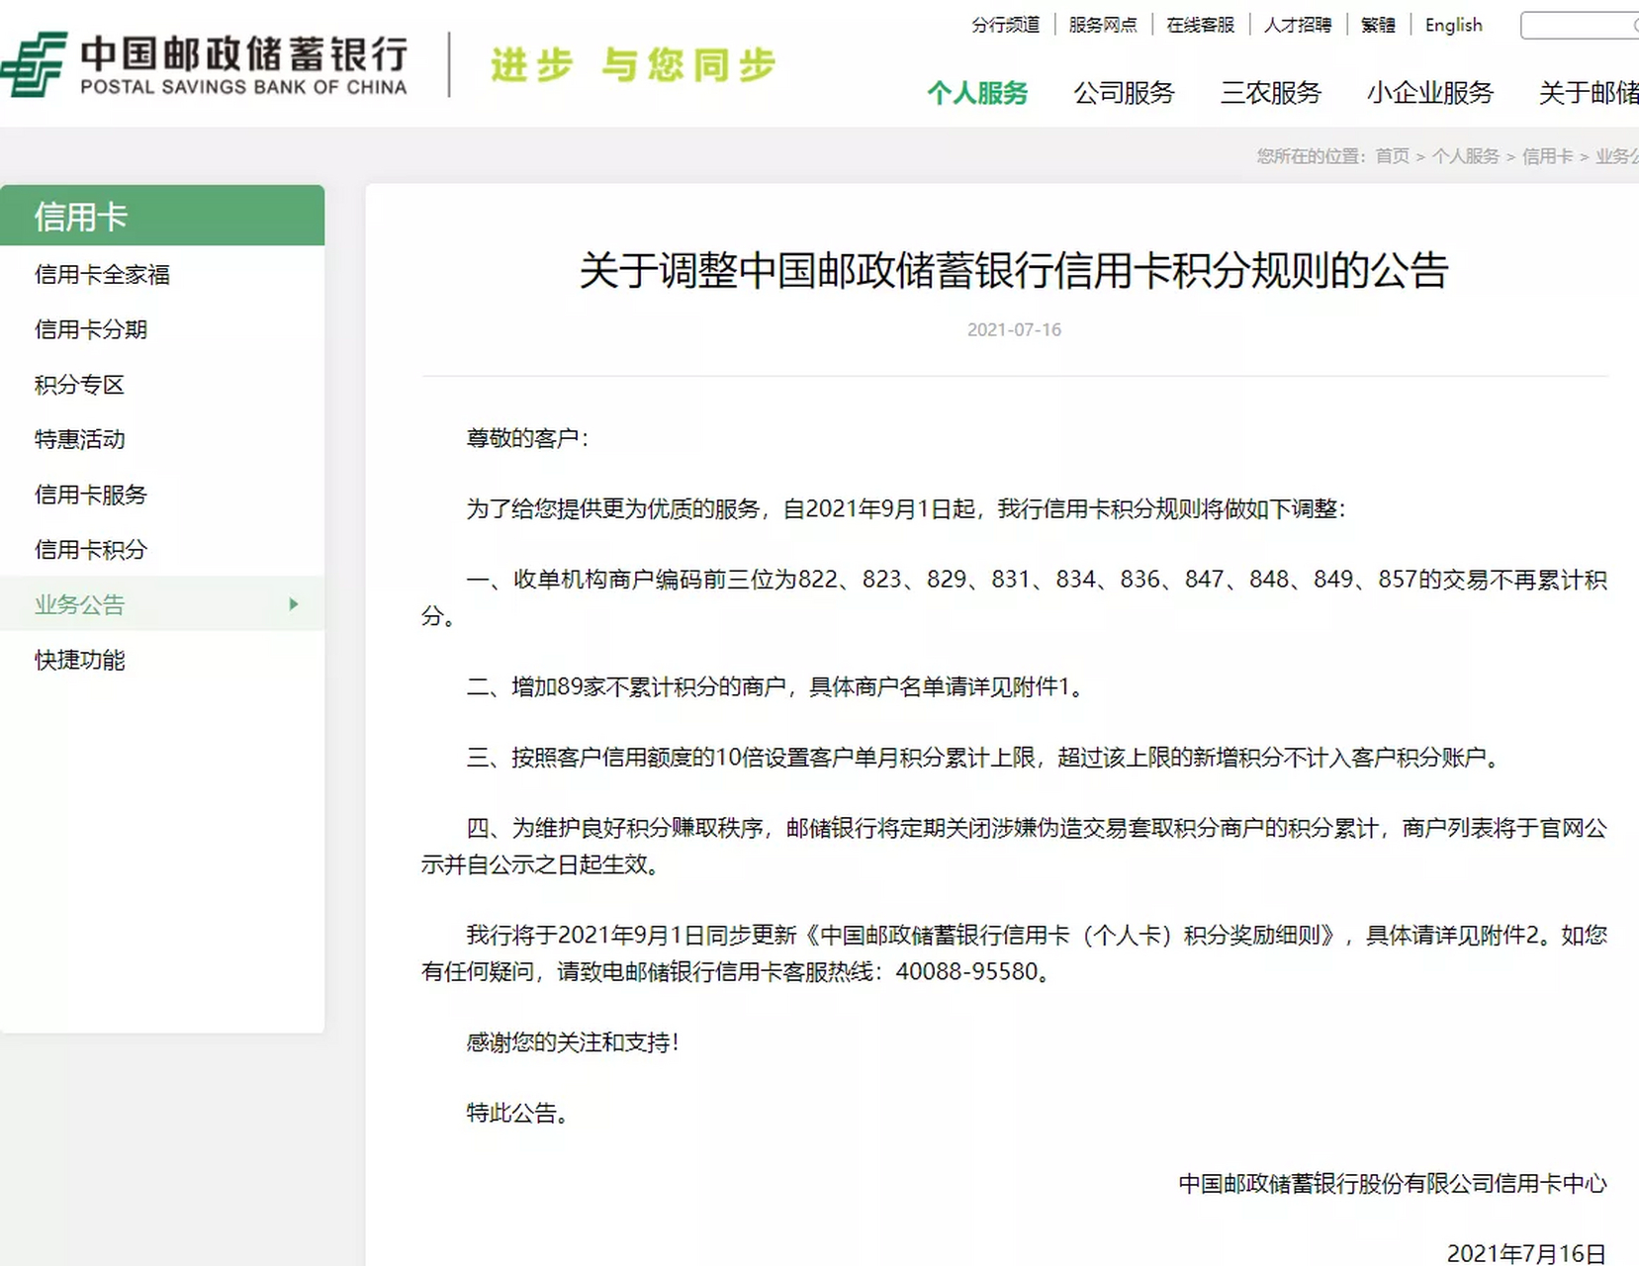1639x1266 pixels.
Task: Click the closing date 2021年7月16日
Action: [x=1526, y=1253]
